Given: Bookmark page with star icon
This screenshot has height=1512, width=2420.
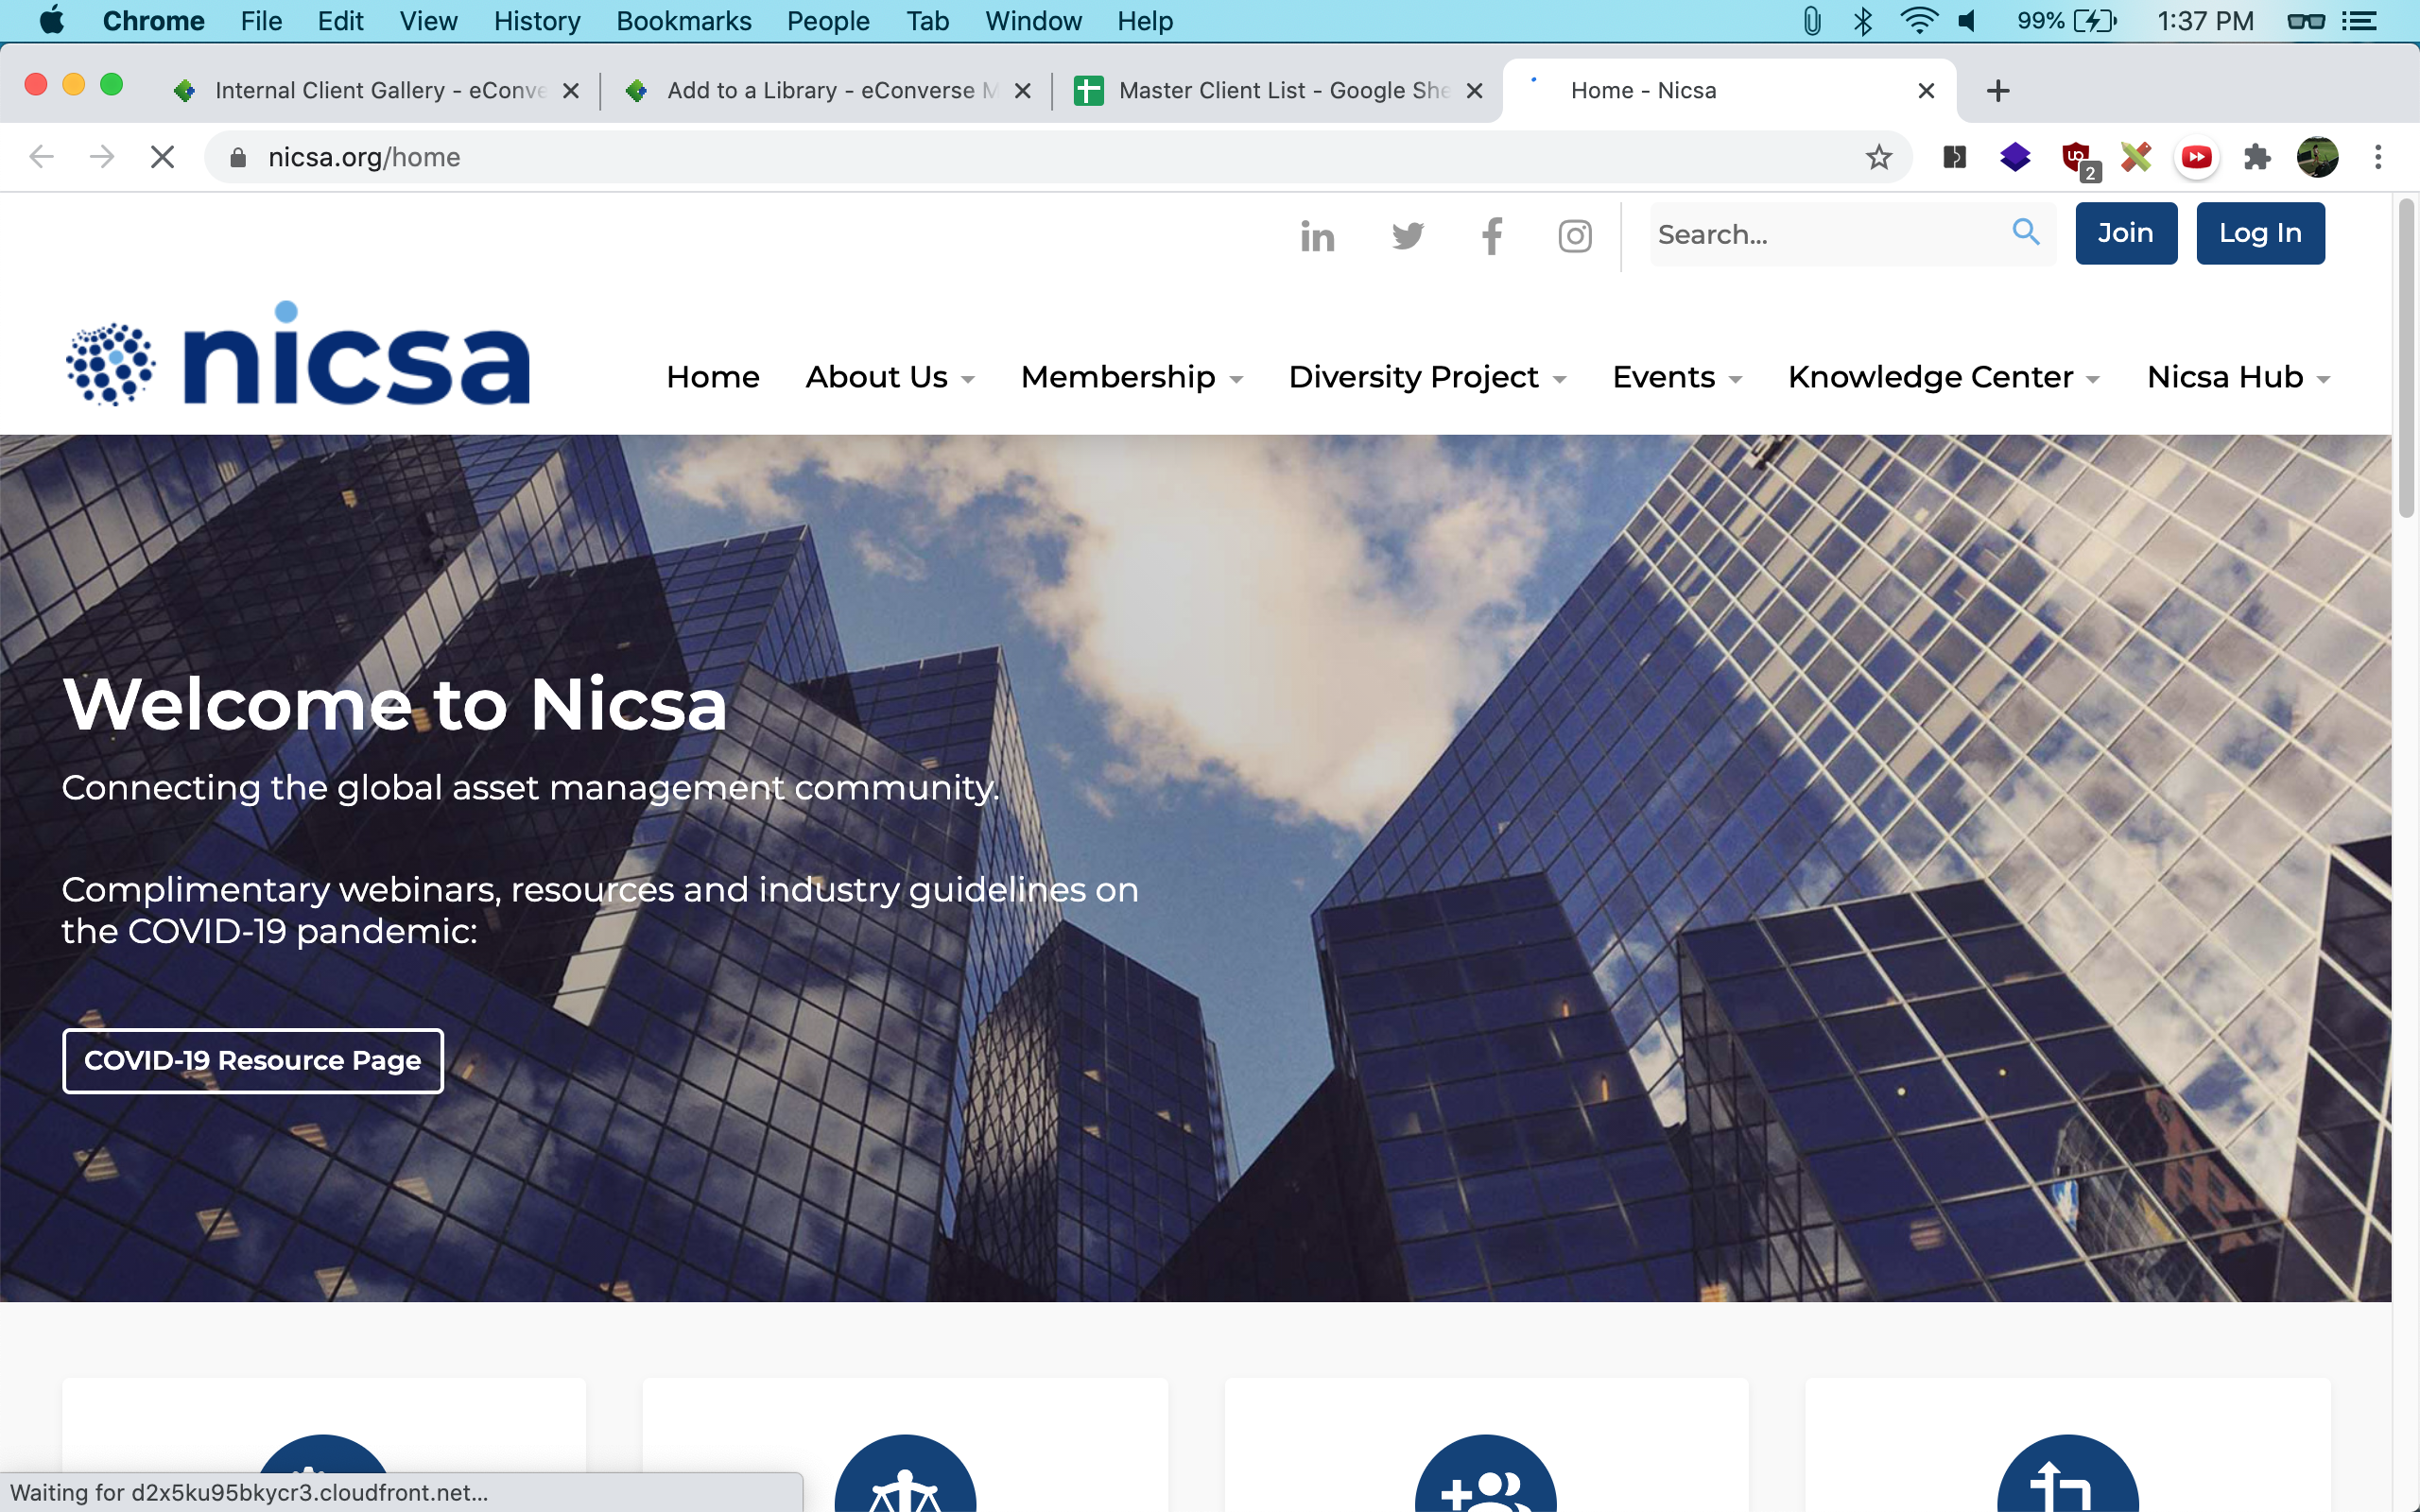Looking at the screenshot, I should (1878, 157).
